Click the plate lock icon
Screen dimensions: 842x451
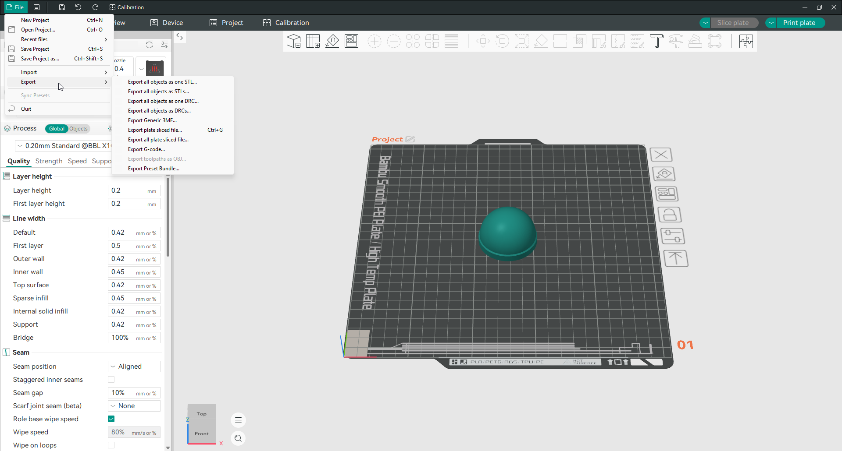coord(669,215)
